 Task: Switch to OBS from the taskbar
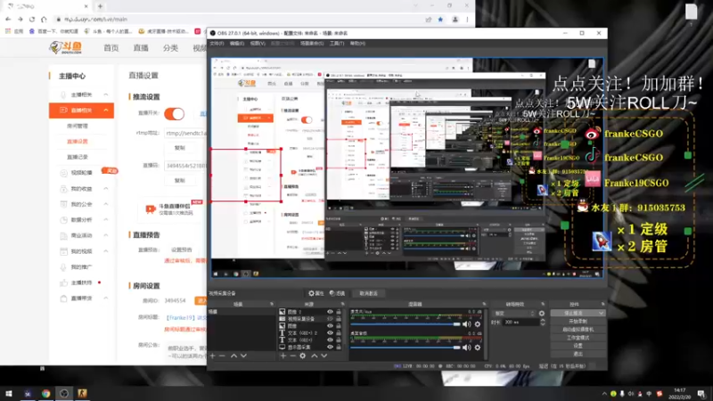pyautogui.click(x=63, y=394)
